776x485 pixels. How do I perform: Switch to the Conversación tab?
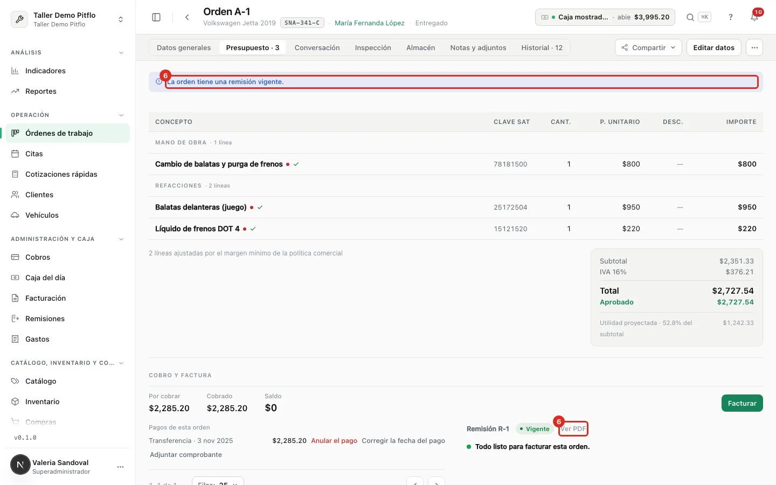[x=317, y=47]
